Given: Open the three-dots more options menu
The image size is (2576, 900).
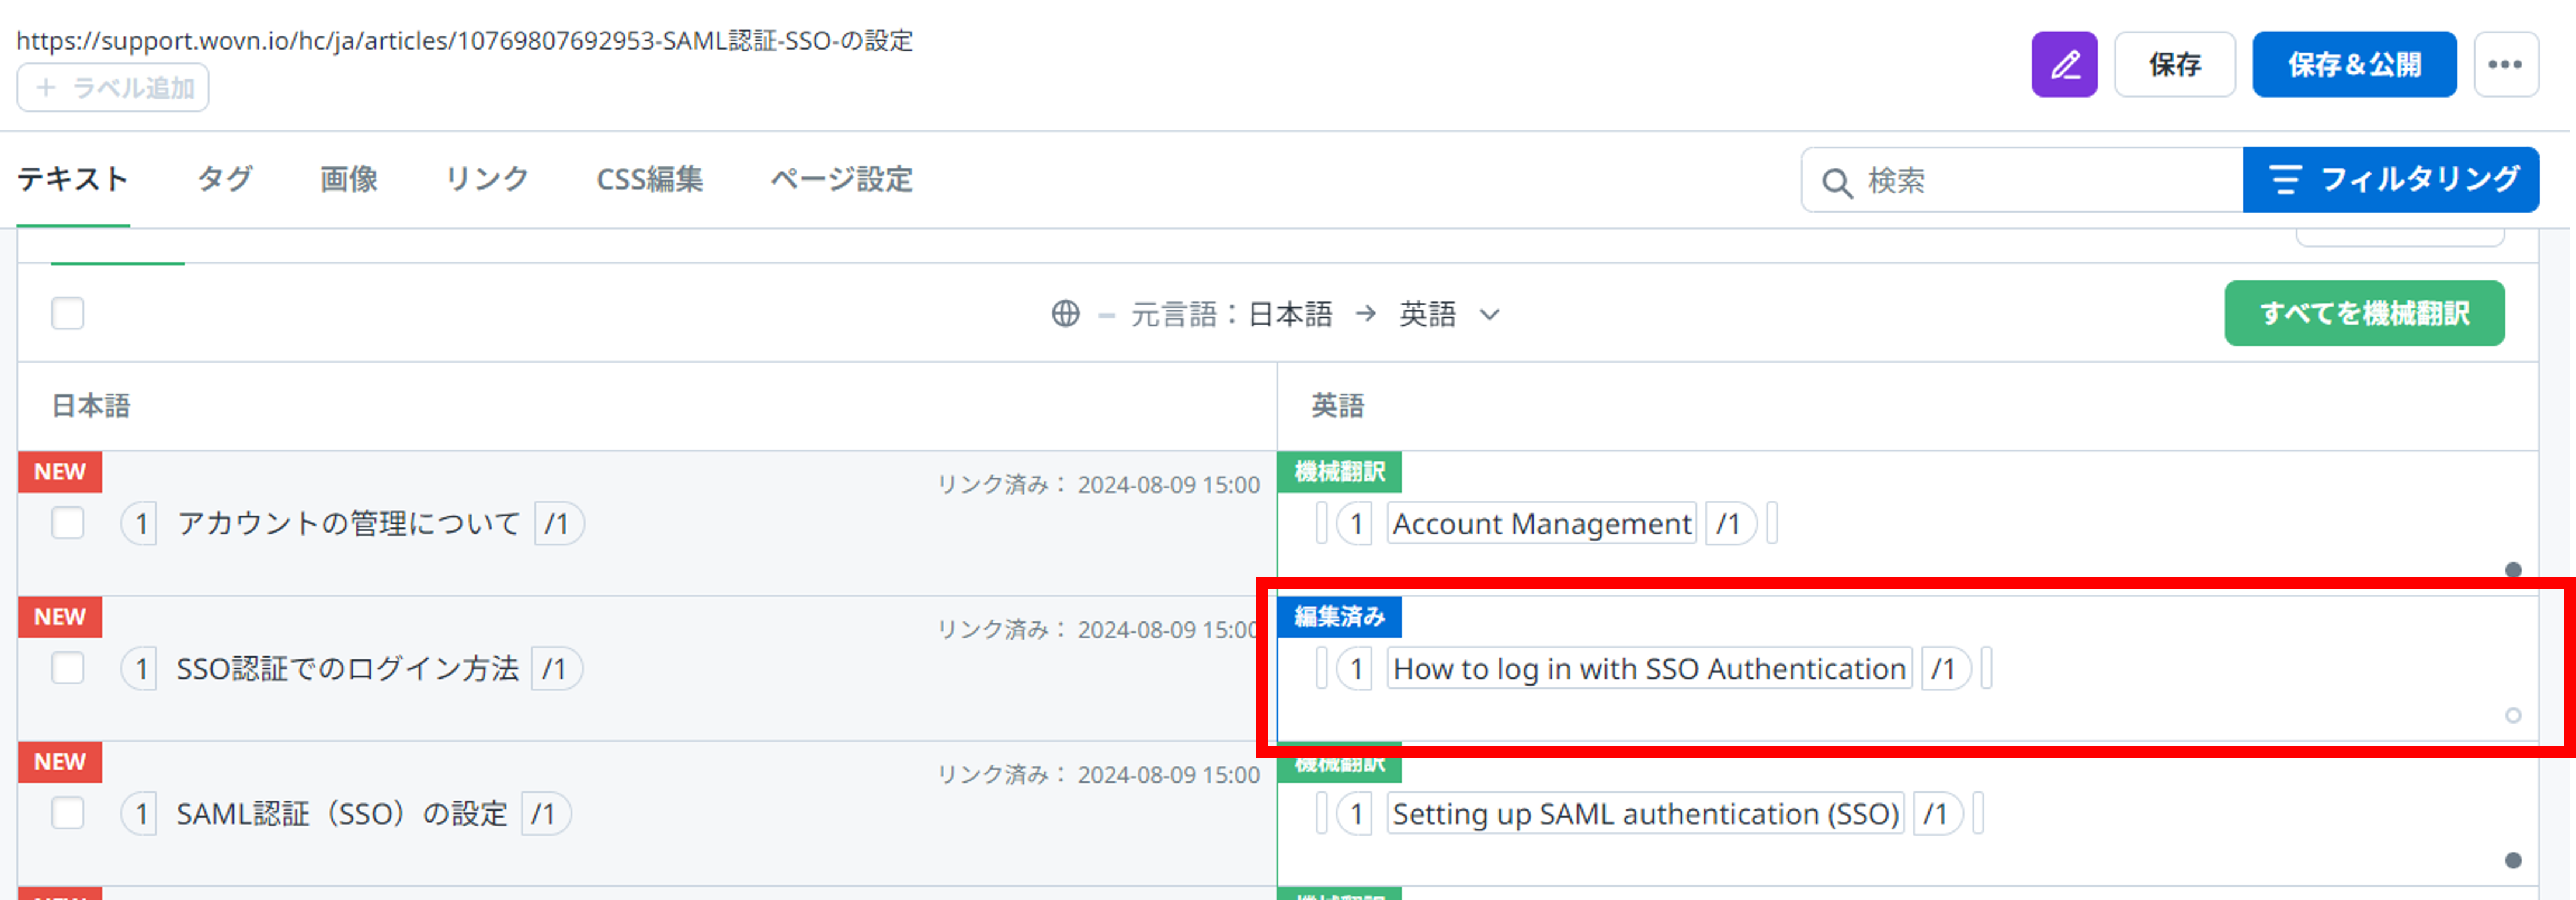Looking at the screenshot, I should click(2505, 65).
